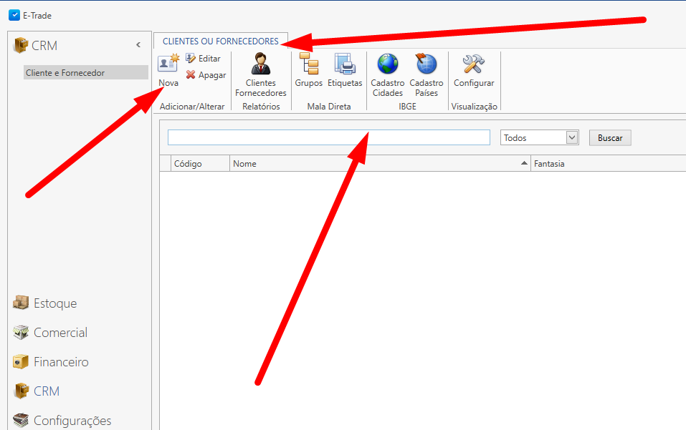Image resolution: width=686 pixels, height=430 pixels.
Task: Open Cadastro Países globe icon
Action: [x=427, y=65]
